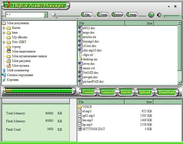Click the Format button
Screen dimensions: 183x144
click(88, 92)
